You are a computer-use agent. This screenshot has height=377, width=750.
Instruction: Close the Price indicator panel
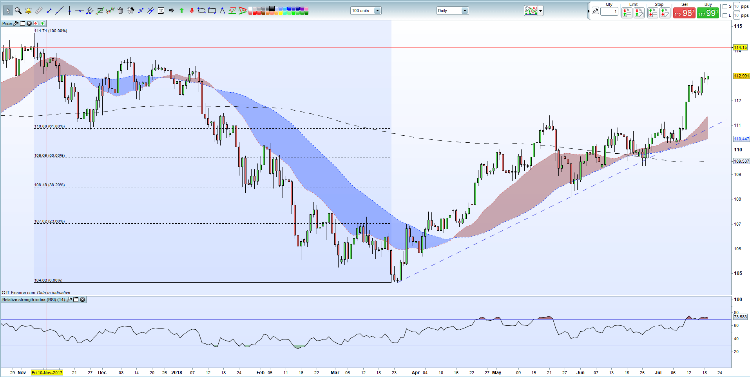29,23
